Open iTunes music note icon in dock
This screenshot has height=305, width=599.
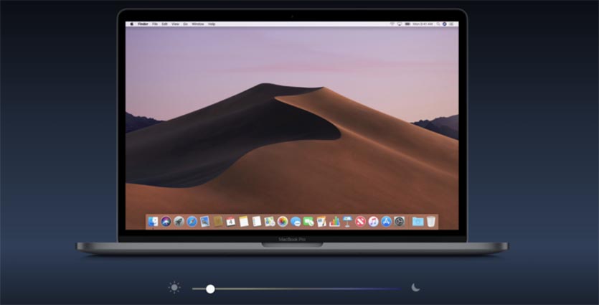[x=373, y=221]
